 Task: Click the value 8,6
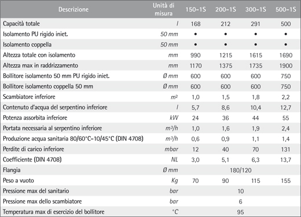(x=226, y=108)
